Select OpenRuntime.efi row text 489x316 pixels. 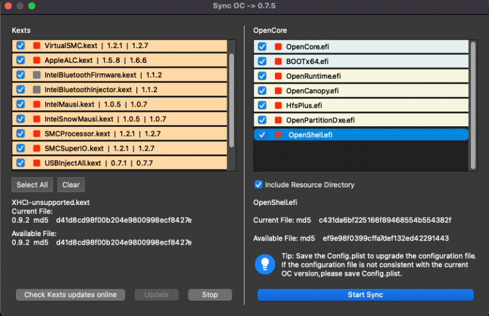(314, 76)
